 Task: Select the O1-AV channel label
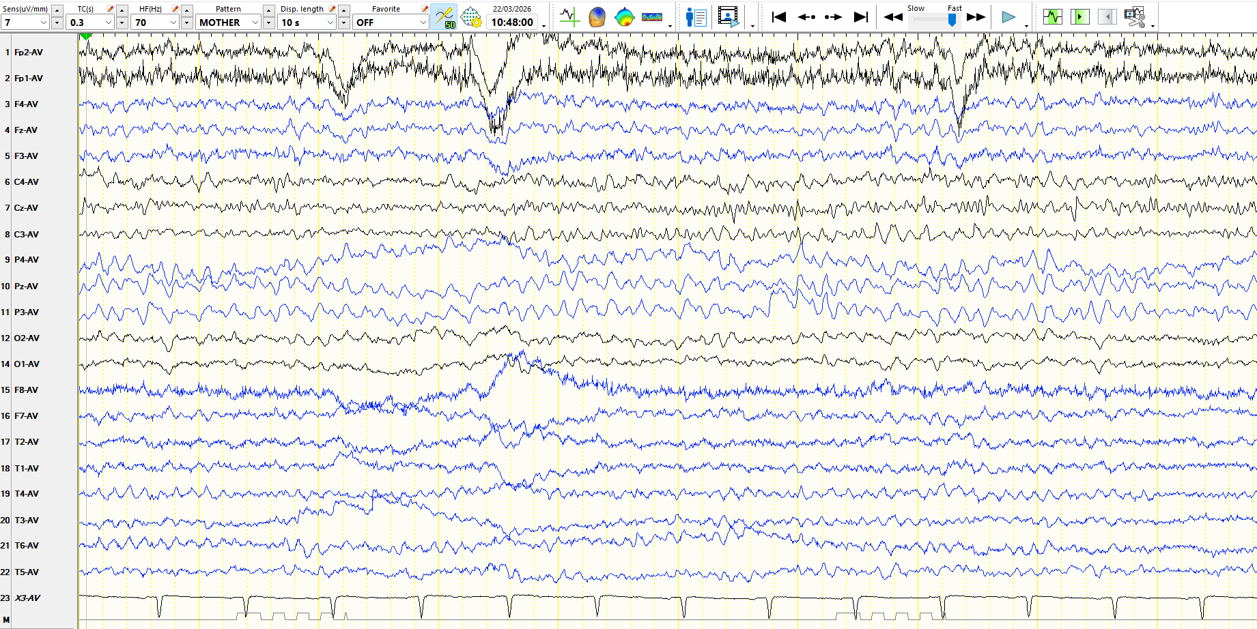27,364
